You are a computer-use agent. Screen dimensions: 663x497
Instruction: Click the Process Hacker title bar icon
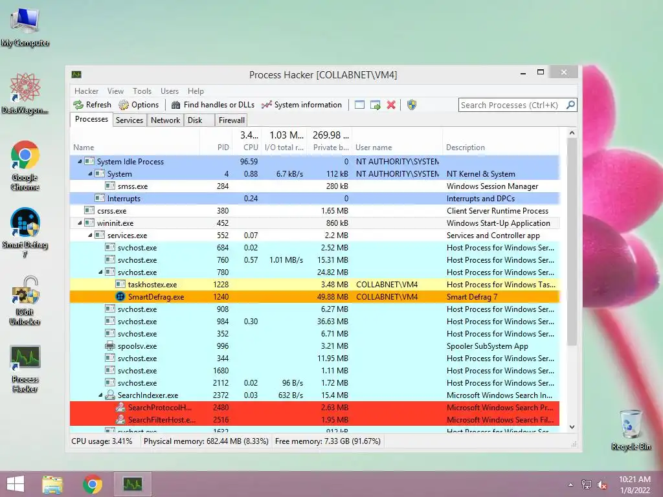click(x=76, y=75)
